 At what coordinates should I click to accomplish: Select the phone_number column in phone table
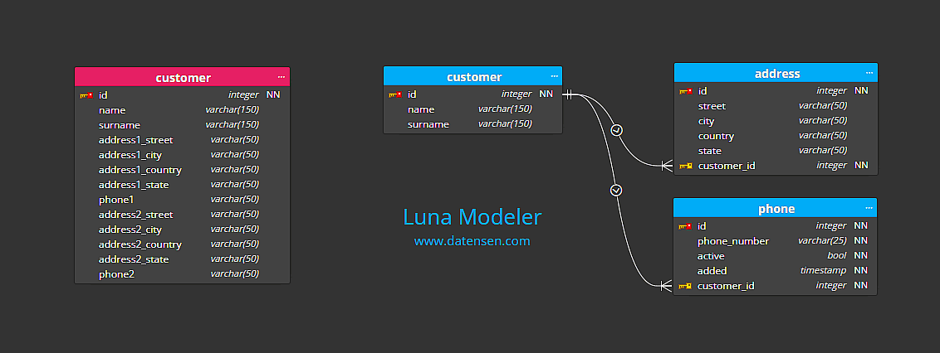(x=733, y=241)
